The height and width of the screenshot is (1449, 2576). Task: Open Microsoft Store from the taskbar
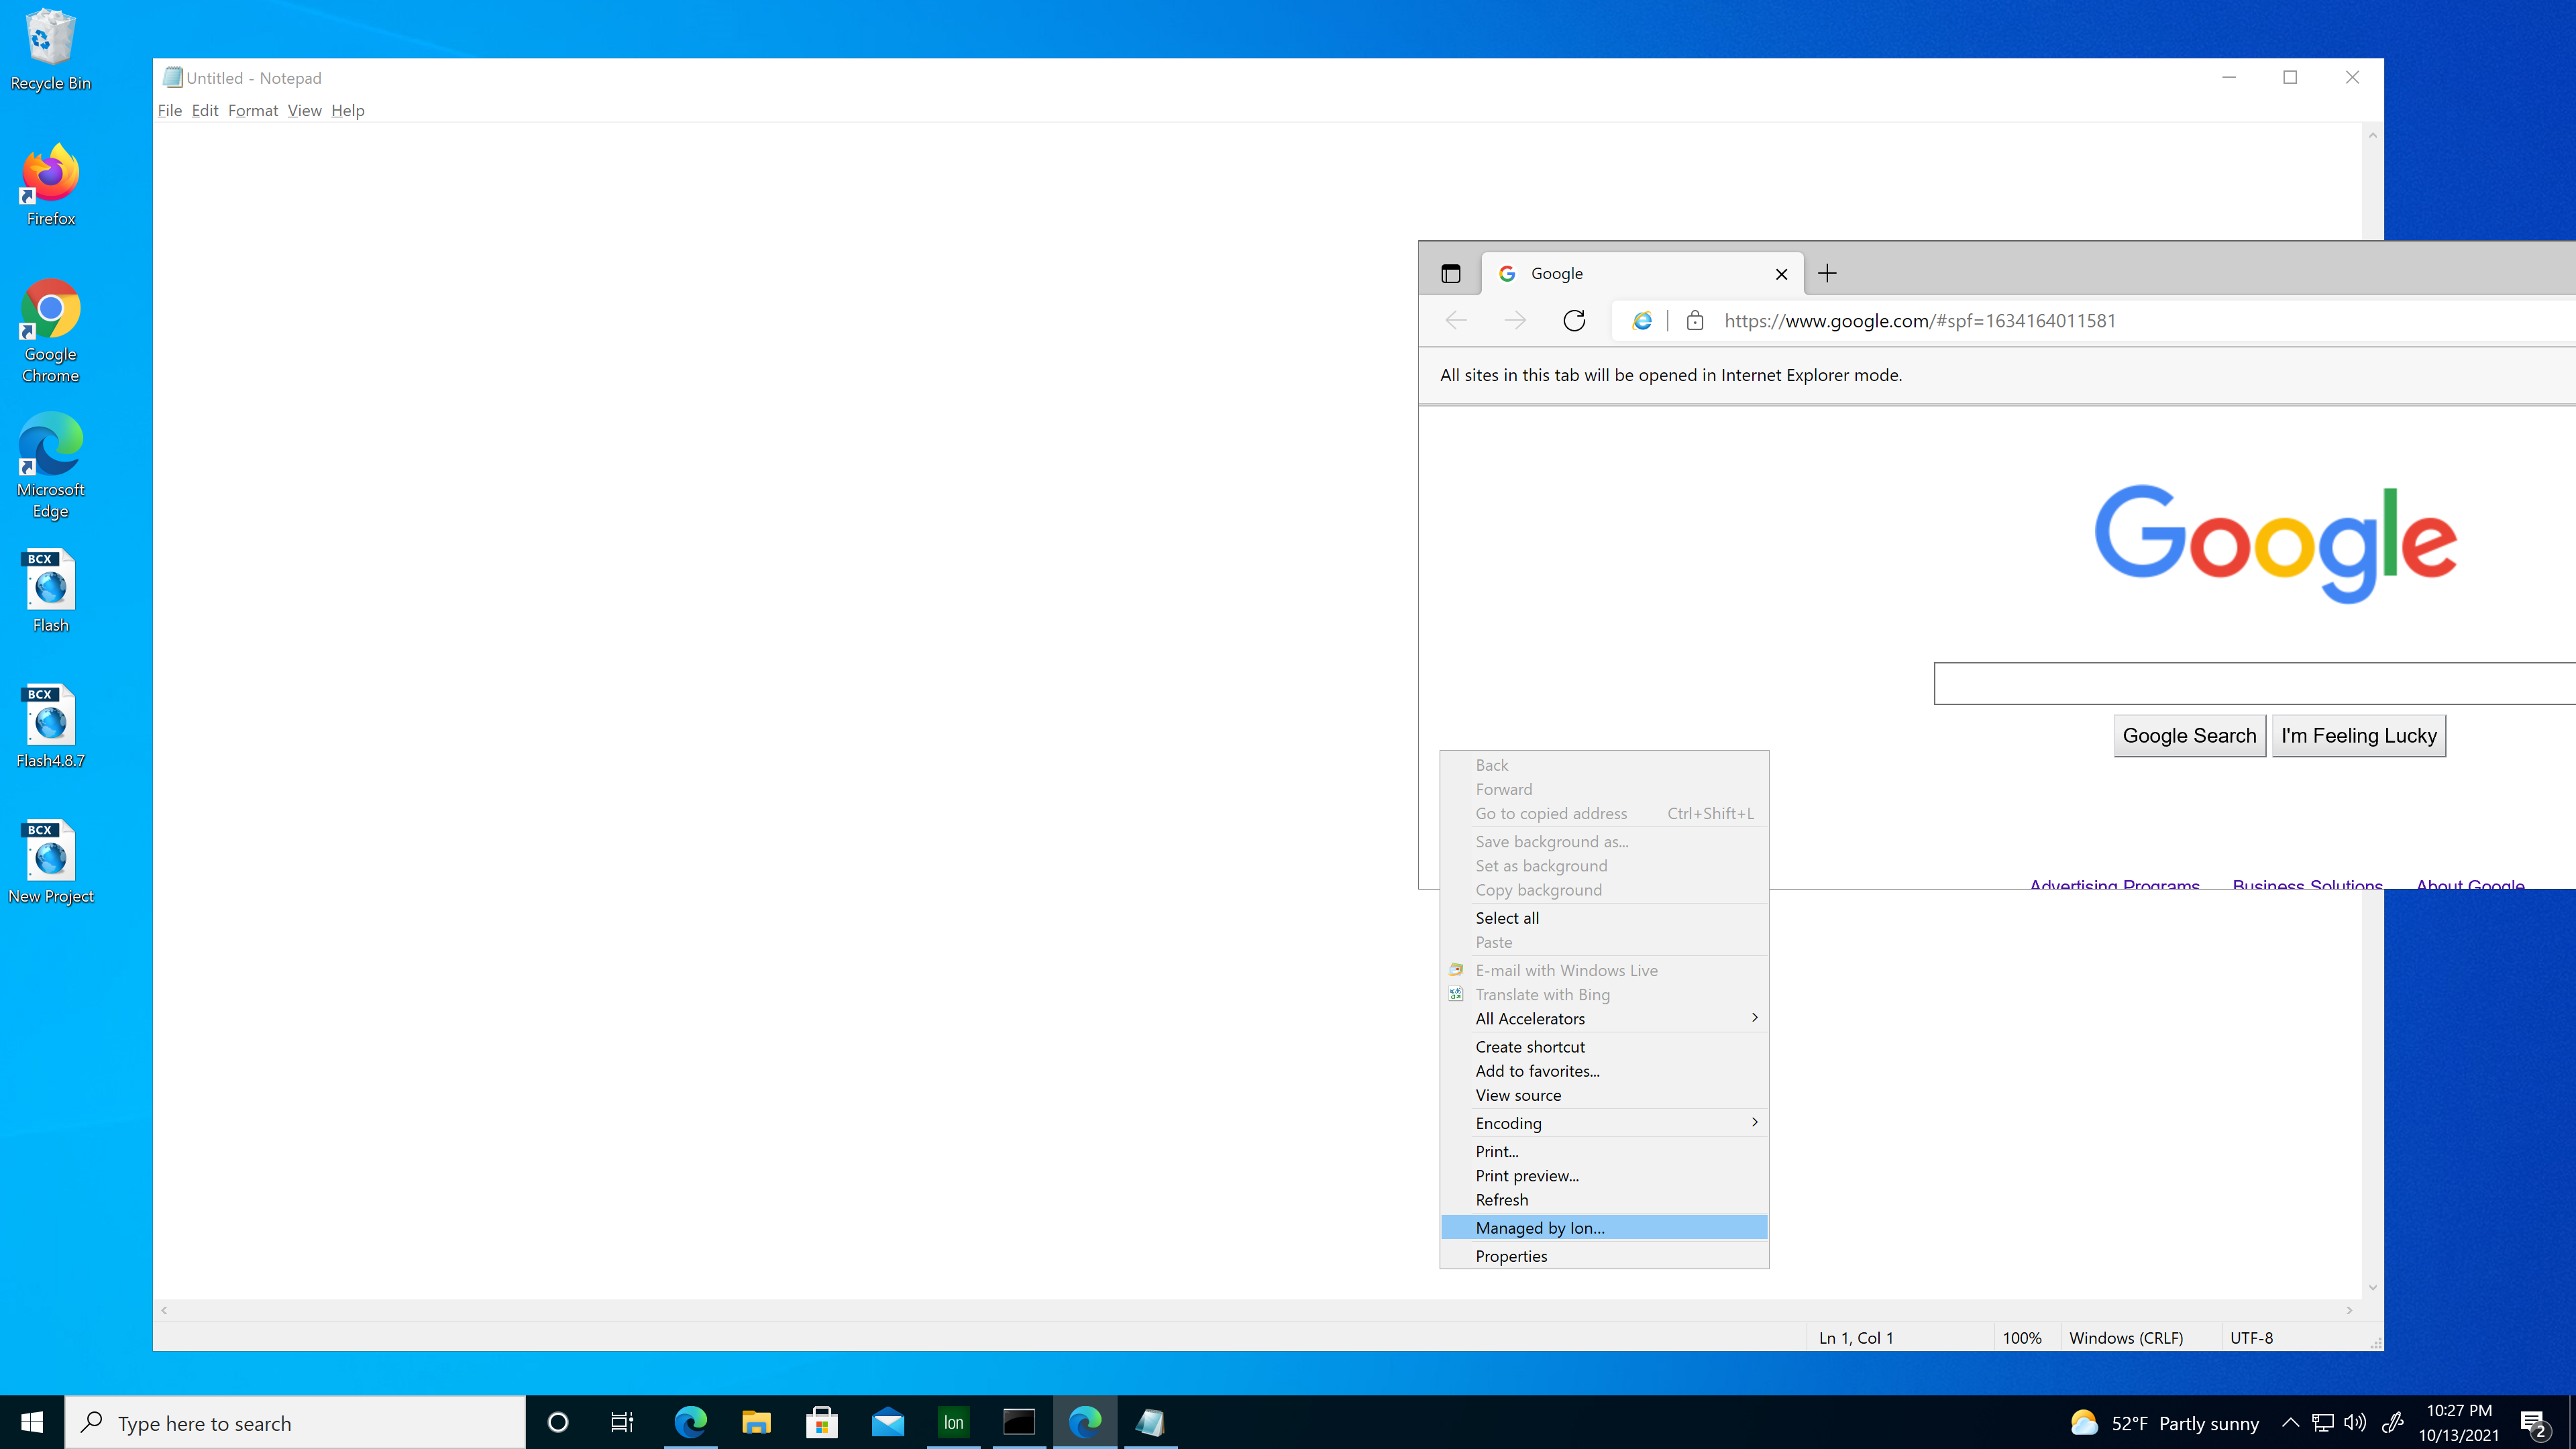pyautogui.click(x=821, y=1422)
